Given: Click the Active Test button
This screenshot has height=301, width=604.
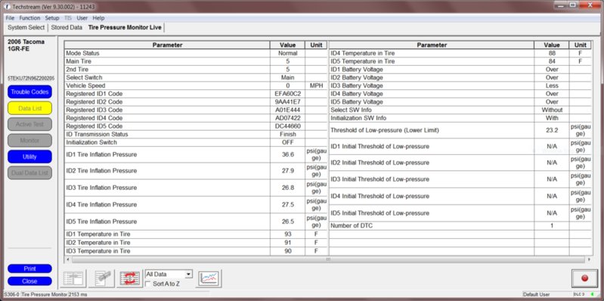Looking at the screenshot, I should coord(29,125).
